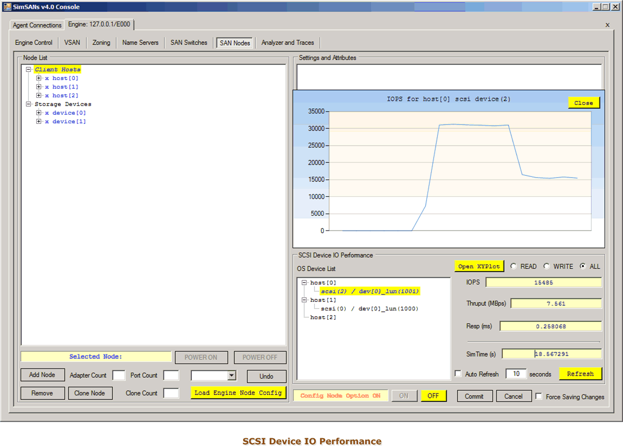Turn config node option OFF
The height and width of the screenshot is (448, 623).
(433, 396)
